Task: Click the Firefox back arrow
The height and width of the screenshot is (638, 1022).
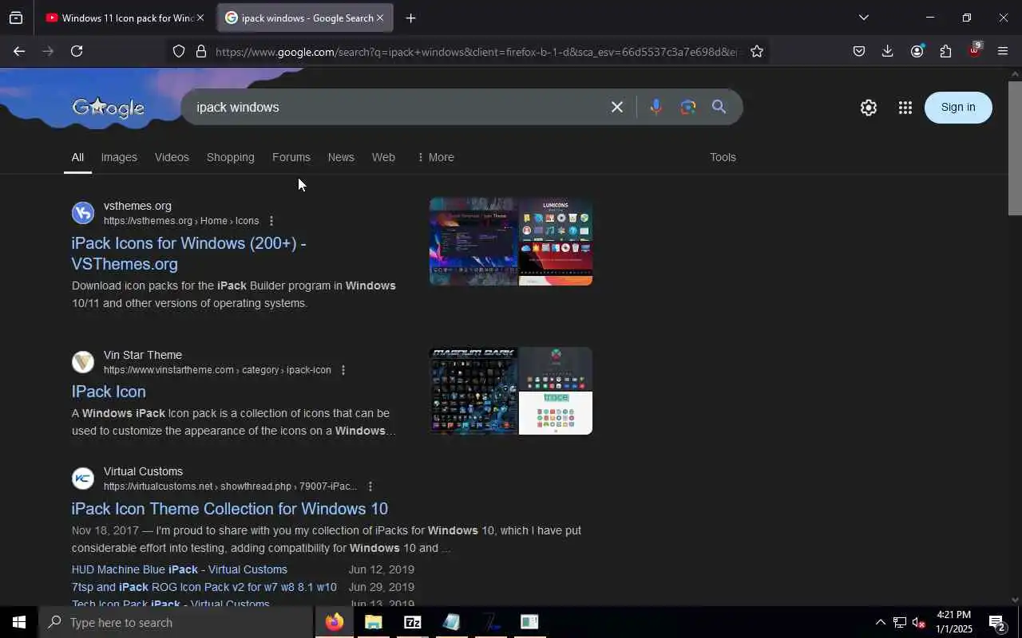Action: tap(18, 51)
